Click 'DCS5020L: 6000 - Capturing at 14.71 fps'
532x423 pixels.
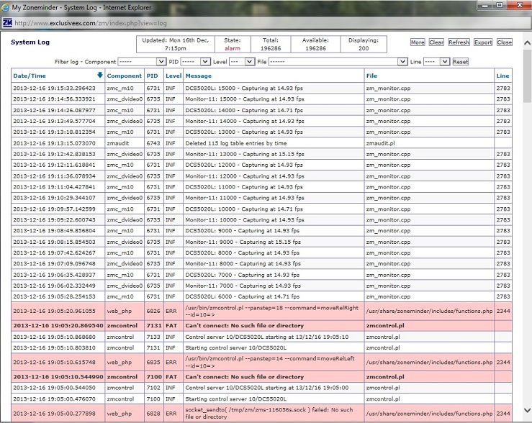pyautogui.click(x=243, y=296)
